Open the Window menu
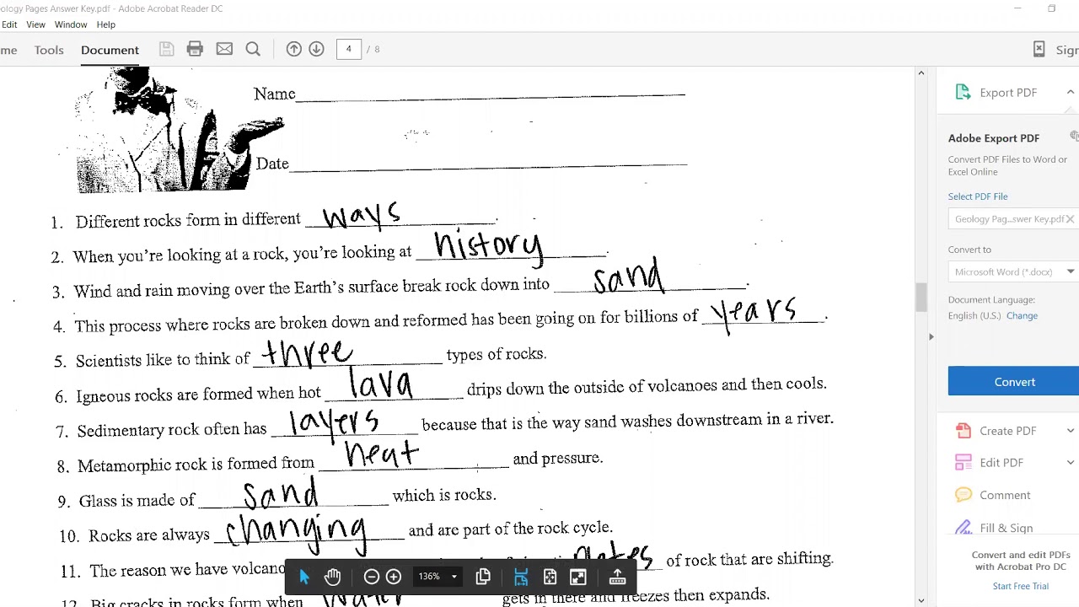This screenshot has width=1079, height=607. (71, 24)
